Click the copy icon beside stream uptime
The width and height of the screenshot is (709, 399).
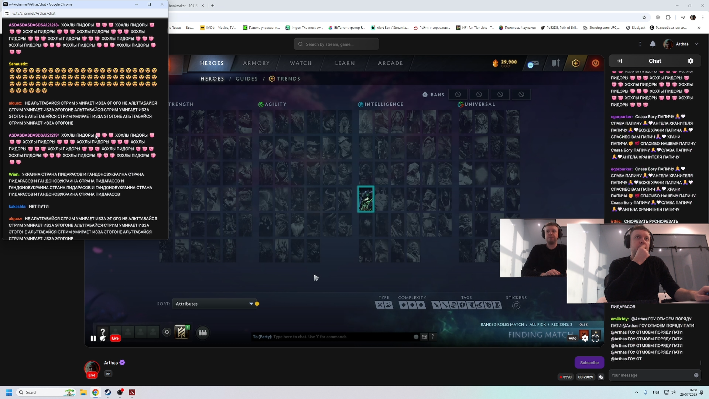[x=601, y=377]
